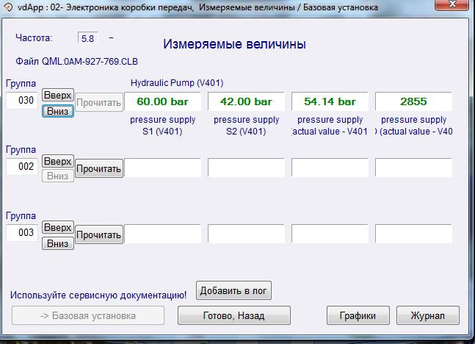Select the 54.14 bar value field
Screen dimensions: 475x344
point(330,101)
